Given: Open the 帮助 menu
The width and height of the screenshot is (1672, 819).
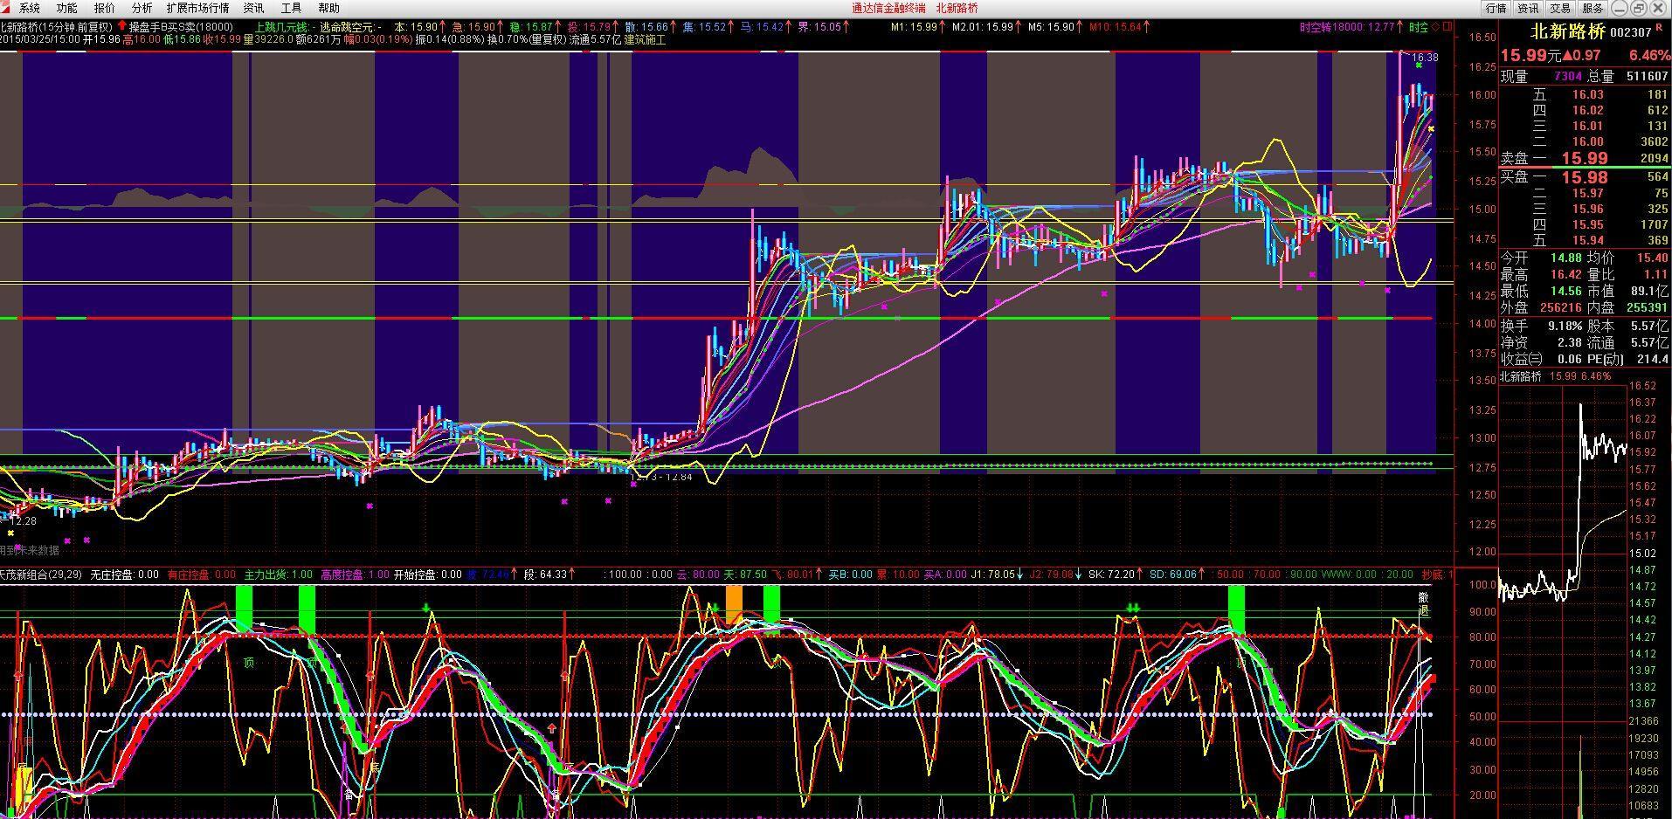Looking at the screenshot, I should pos(328,8).
